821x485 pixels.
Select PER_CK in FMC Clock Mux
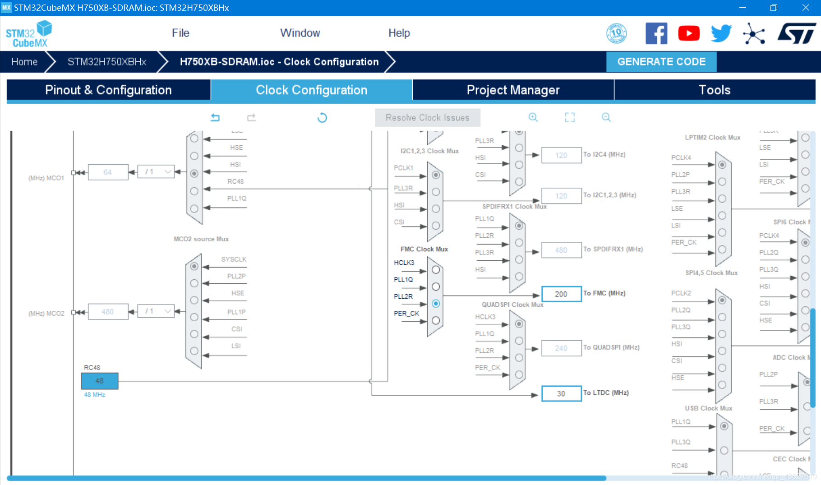click(436, 320)
